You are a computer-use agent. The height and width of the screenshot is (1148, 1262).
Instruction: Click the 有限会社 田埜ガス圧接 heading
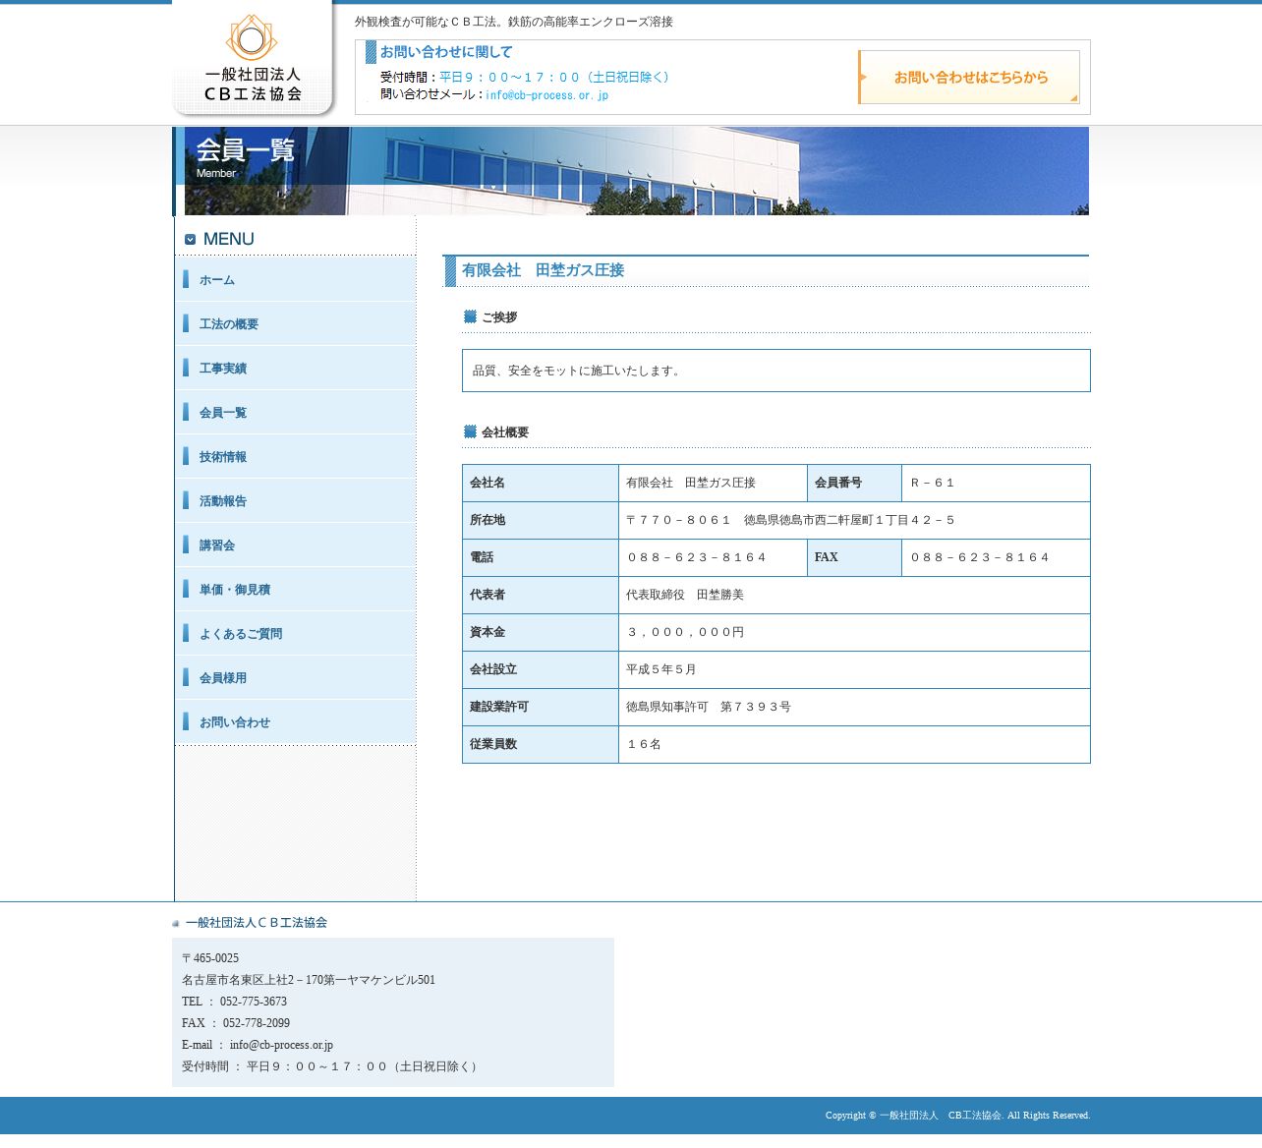543,270
